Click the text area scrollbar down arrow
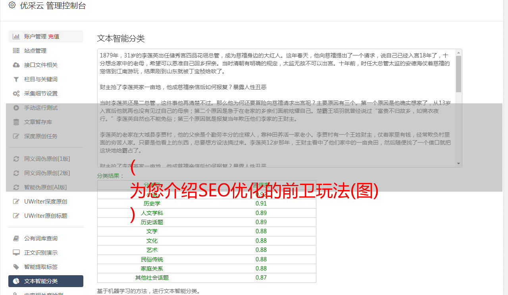 [x=458, y=164]
